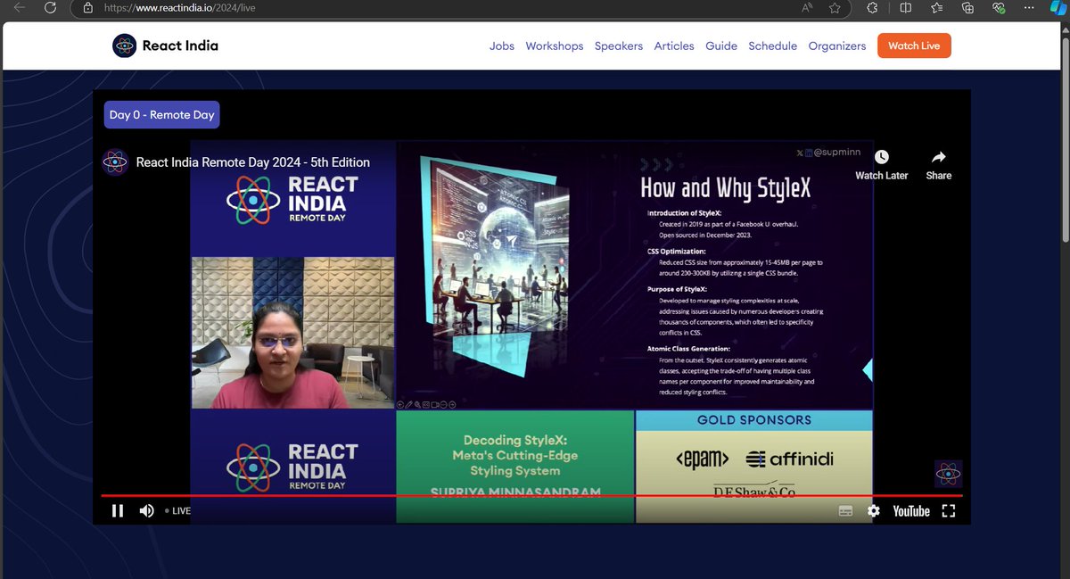Open the Read aloud icon in address bar
This screenshot has width=1070, height=579.
[807, 7]
